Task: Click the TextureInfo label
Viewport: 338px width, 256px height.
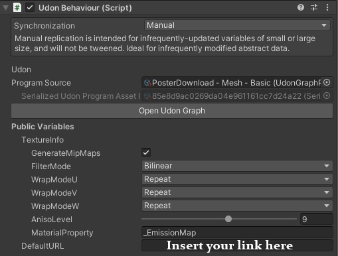Action: pos(42,140)
